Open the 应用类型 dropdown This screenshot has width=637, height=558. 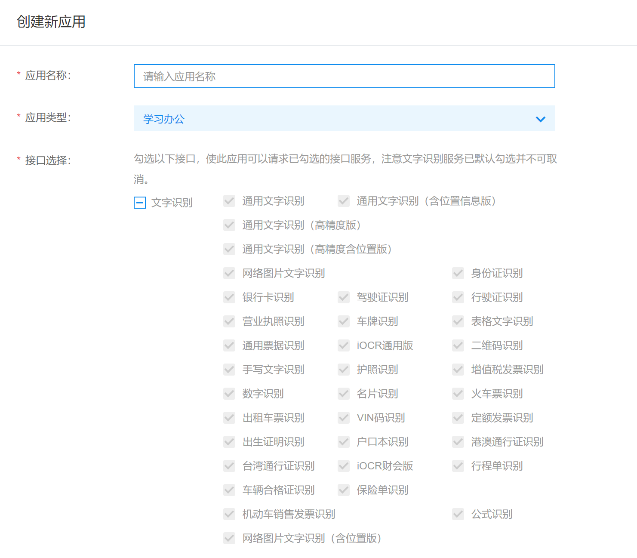pos(344,118)
